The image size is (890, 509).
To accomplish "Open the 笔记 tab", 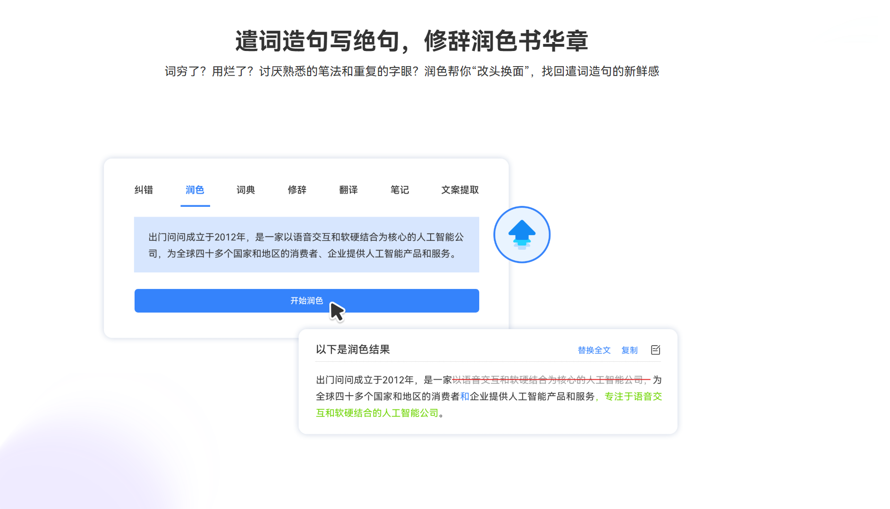I will click(400, 190).
